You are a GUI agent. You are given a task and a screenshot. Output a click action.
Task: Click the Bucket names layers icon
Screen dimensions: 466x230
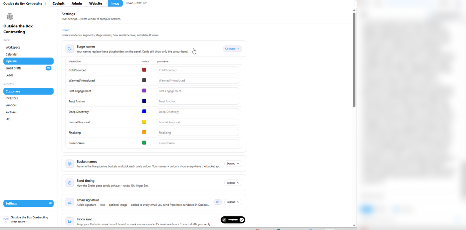[x=70, y=164]
